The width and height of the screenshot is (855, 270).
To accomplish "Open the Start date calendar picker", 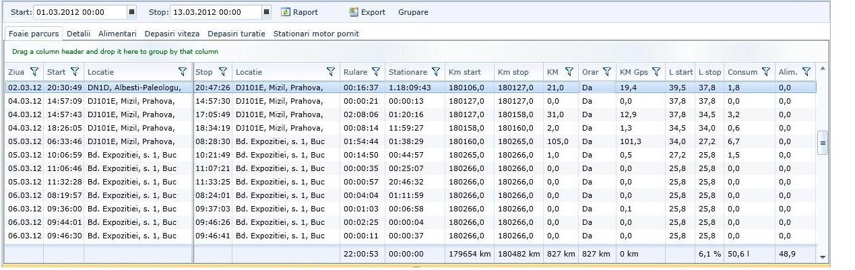I will tap(131, 12).
